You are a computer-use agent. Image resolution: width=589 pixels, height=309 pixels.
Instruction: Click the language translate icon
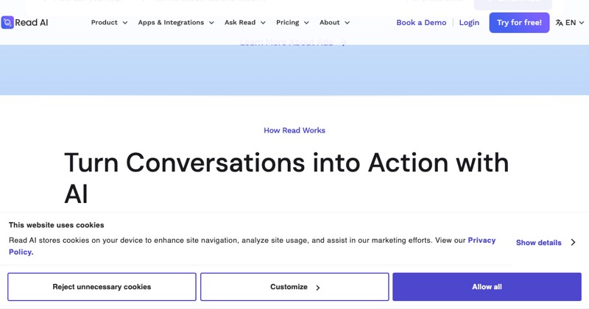(559, 23)
